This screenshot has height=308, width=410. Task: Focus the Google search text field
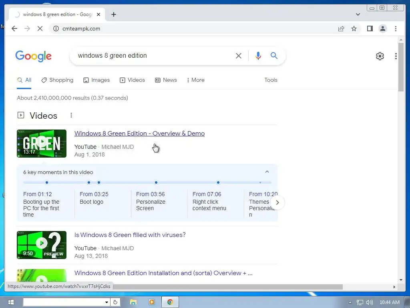coord(154,55)
